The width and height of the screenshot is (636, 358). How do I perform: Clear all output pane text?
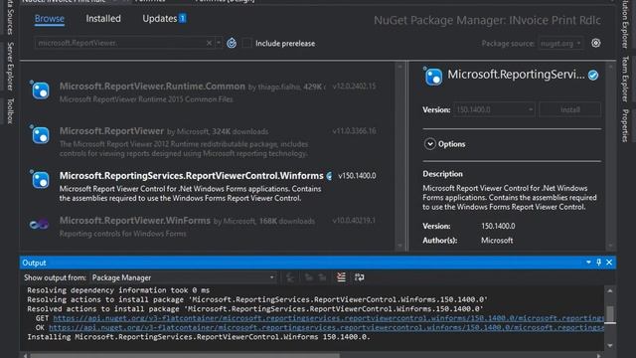click(341, 277)
